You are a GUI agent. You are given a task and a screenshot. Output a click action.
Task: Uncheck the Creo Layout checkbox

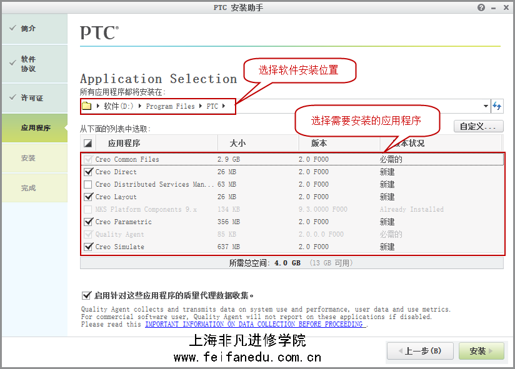pyautogui.click(x=88, y=197)
